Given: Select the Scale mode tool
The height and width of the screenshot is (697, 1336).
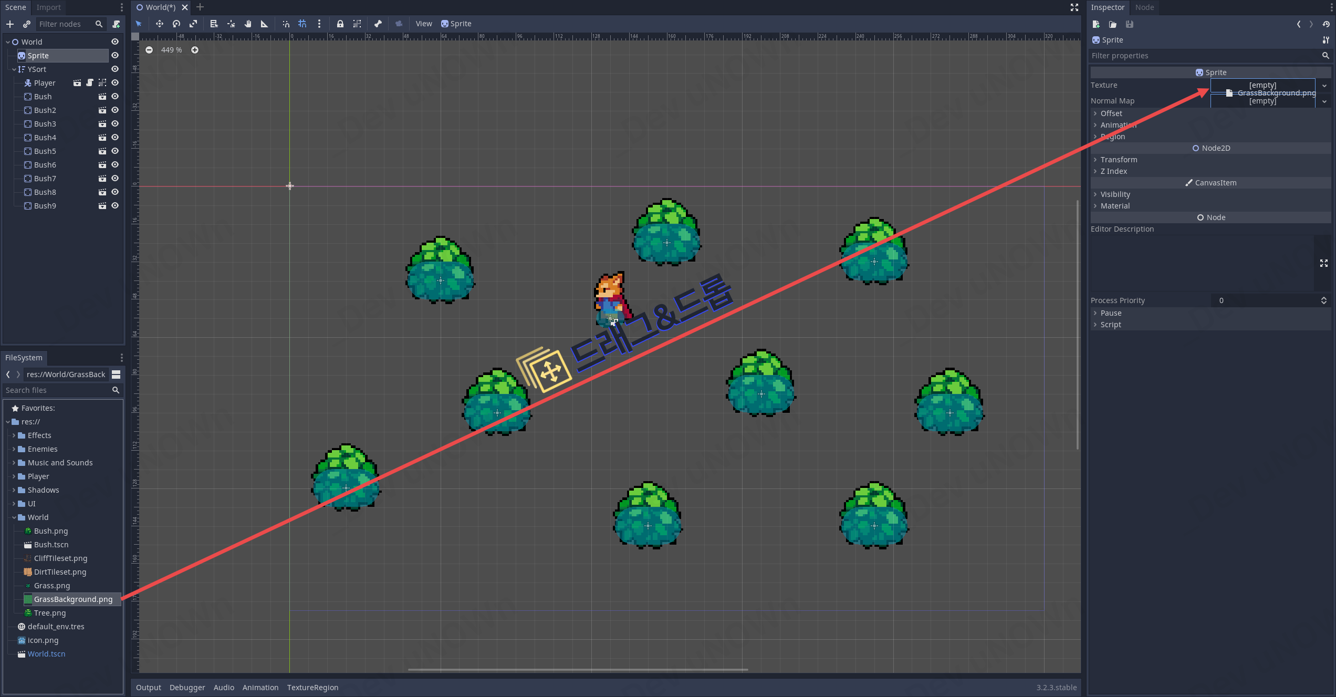Looking at the screenshot, I should click(x=193, y=24).
